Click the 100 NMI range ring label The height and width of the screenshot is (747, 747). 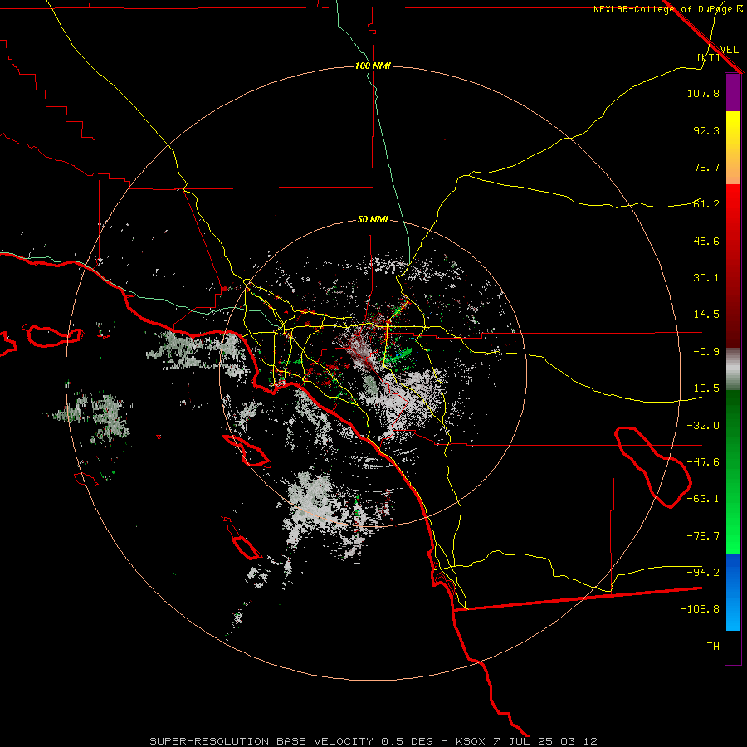coord(373,66)
